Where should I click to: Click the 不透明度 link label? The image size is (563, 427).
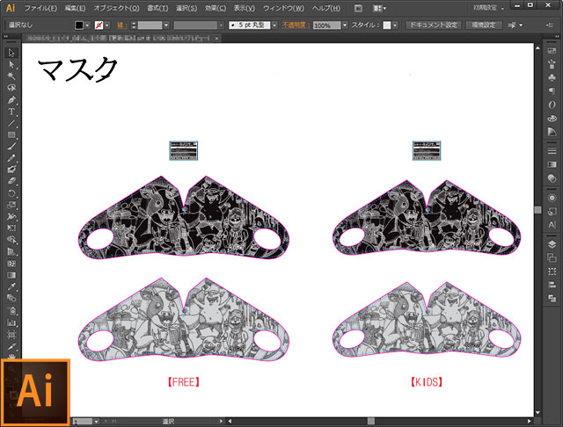click(296, 25)
